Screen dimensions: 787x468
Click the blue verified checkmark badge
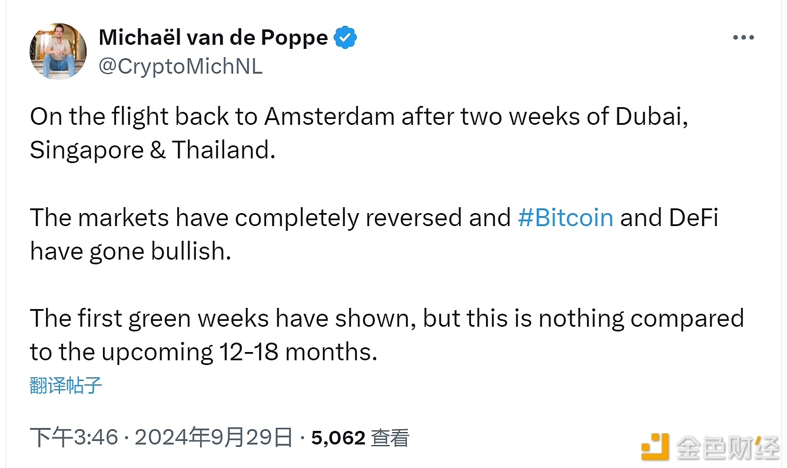click(x=346, y=38)
